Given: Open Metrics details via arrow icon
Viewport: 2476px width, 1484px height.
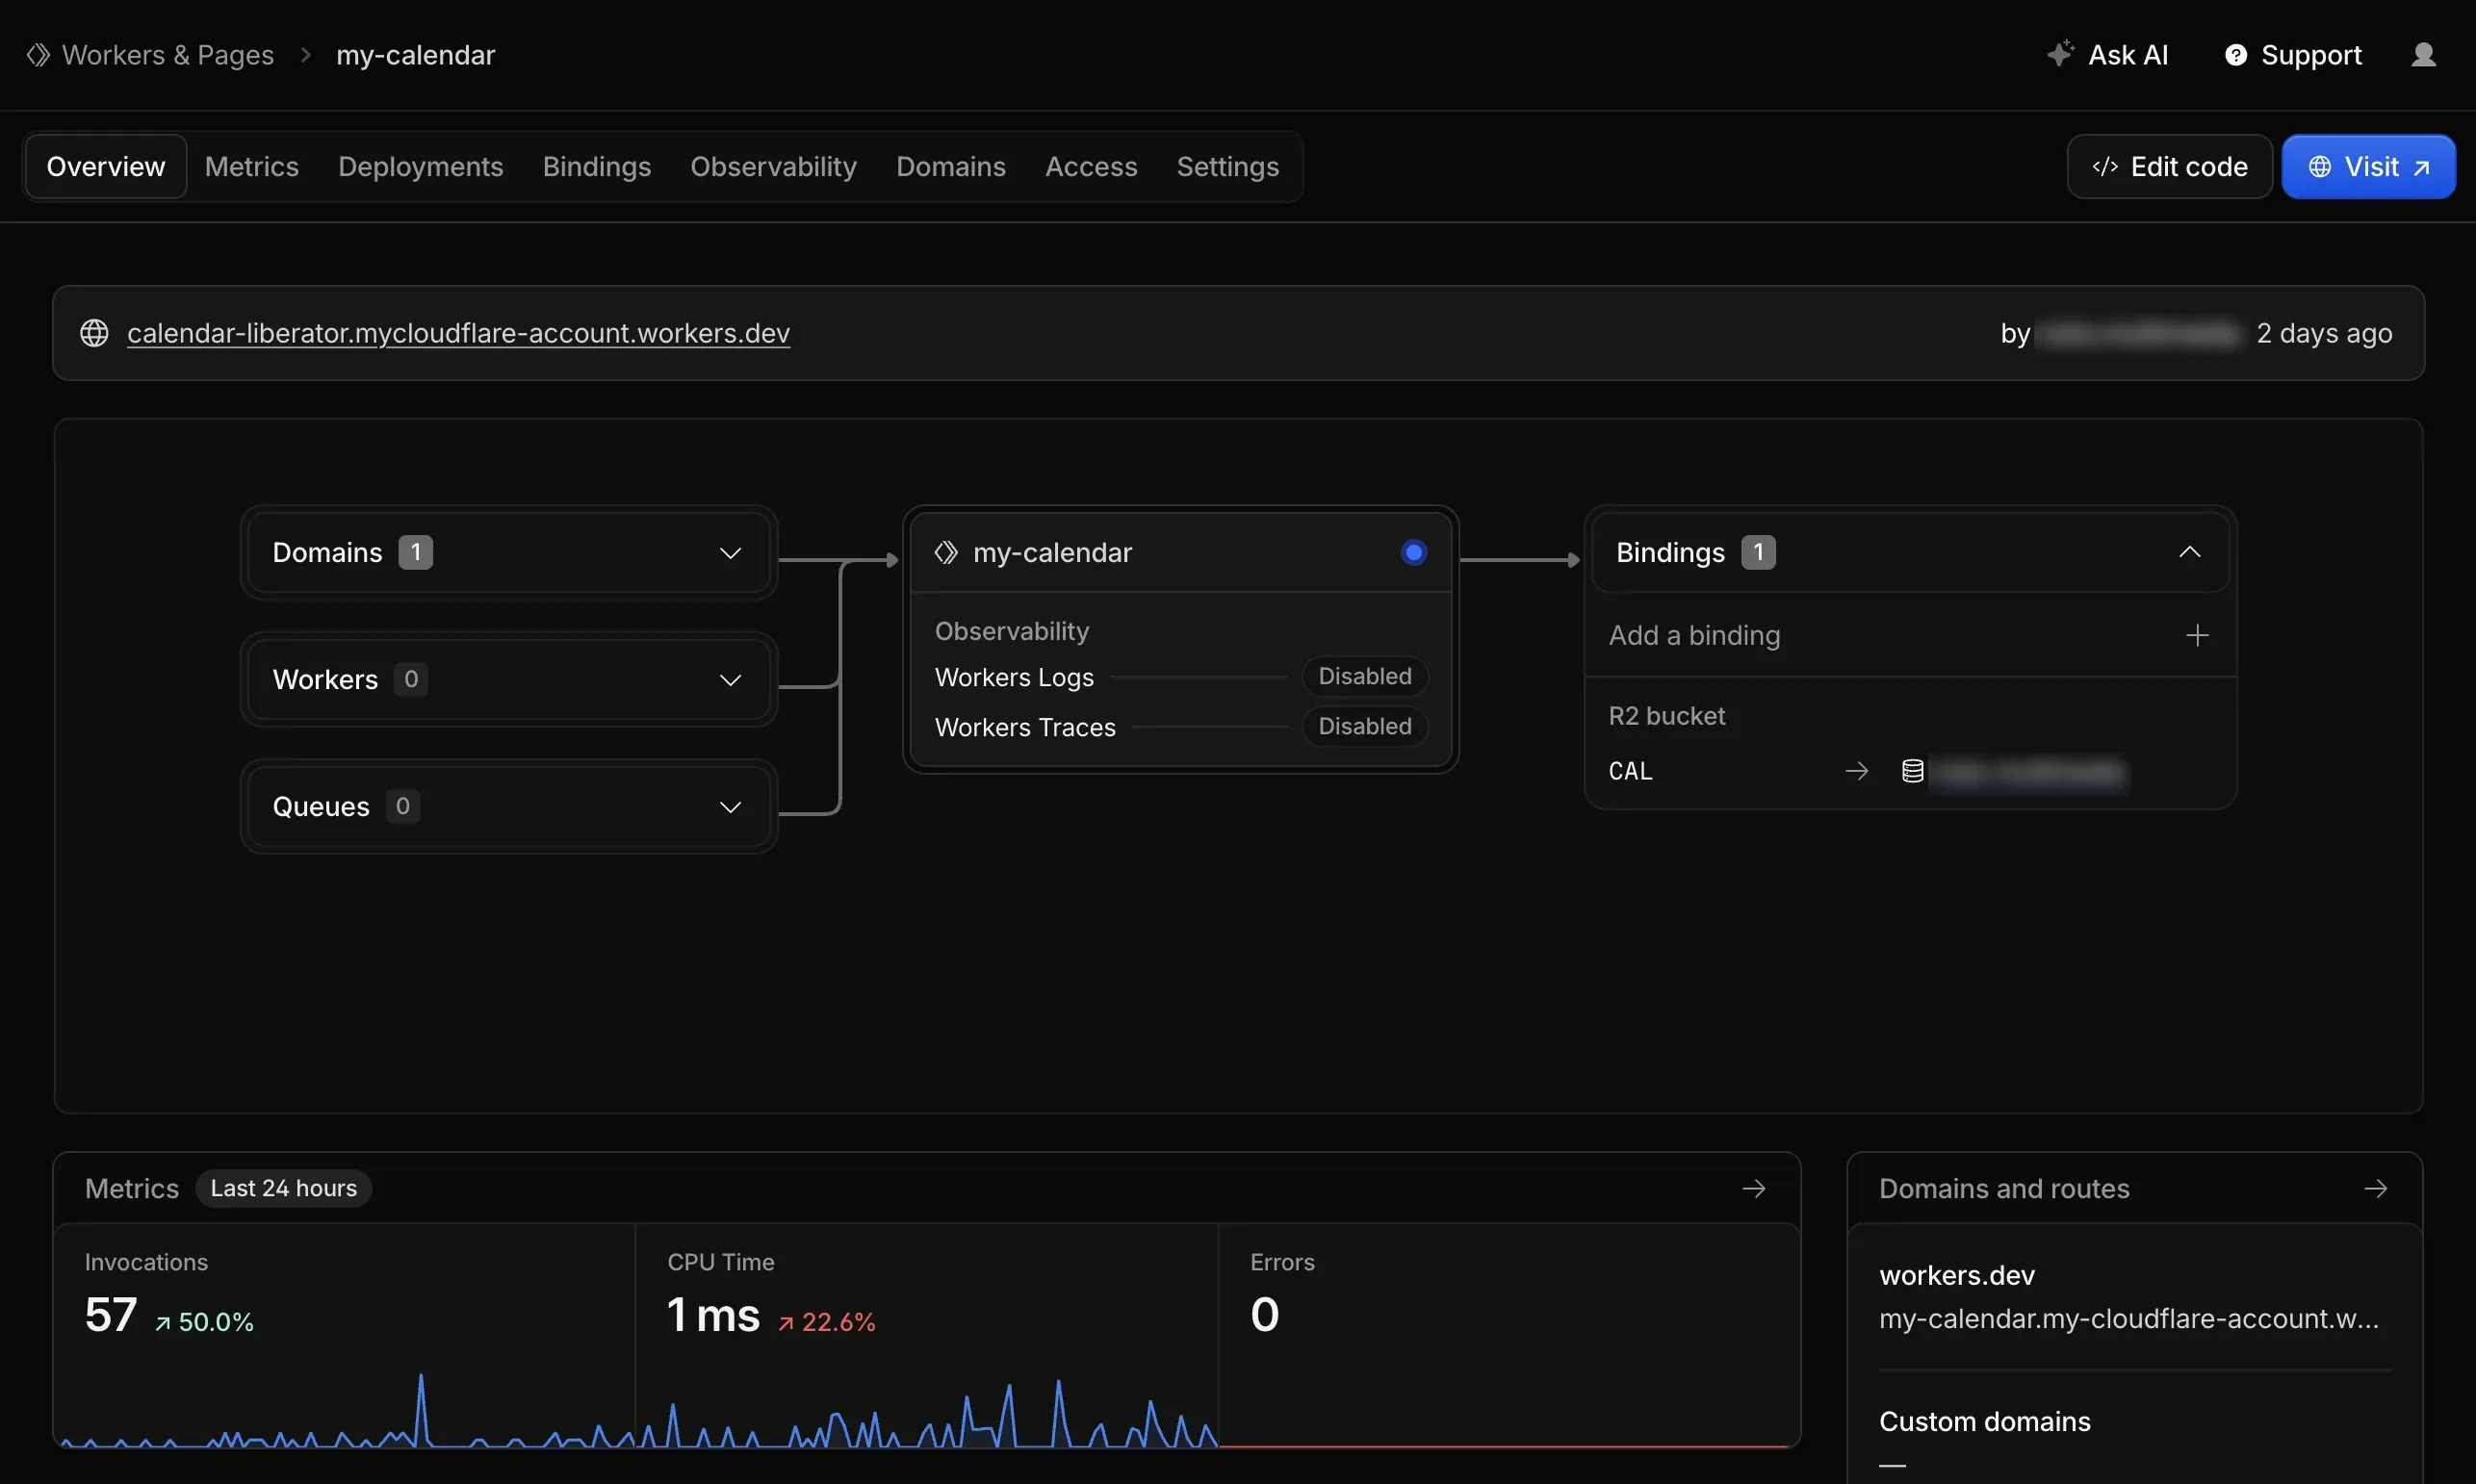Looking at the screenshot, I should (1754, 1188).
